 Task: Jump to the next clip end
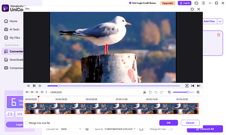[199, 86]
